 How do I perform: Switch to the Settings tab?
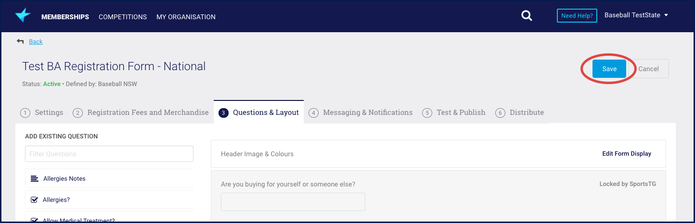(42, 112)
